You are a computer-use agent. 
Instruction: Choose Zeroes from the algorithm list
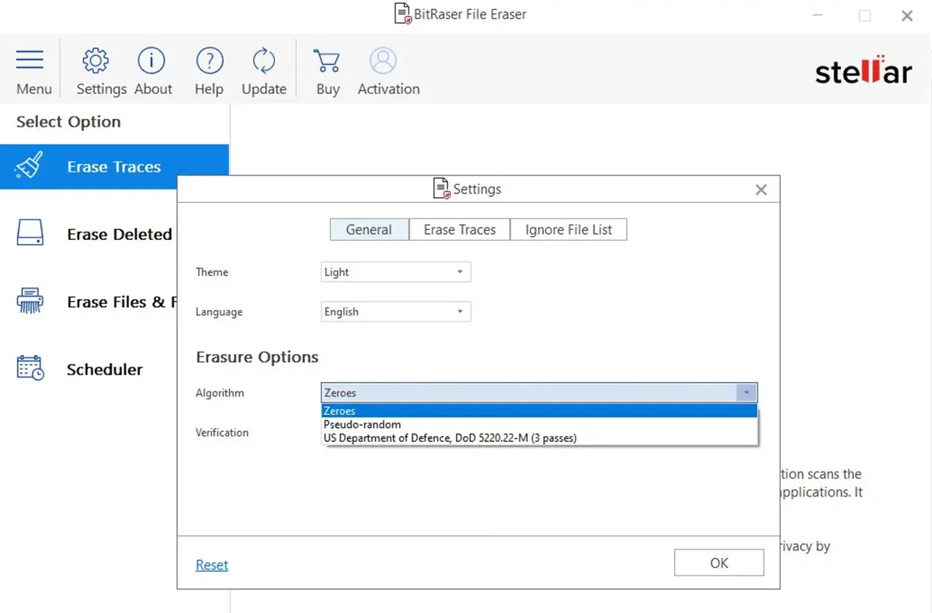click(539, 411)
